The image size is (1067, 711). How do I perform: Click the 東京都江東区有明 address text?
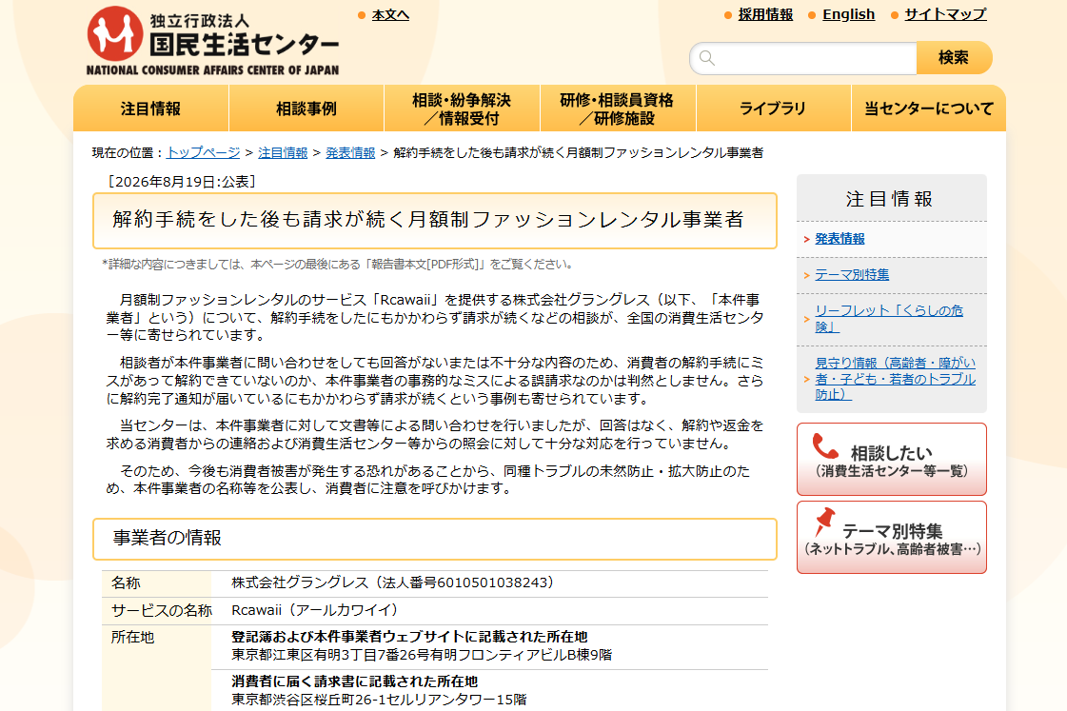[x=422, y=655]
